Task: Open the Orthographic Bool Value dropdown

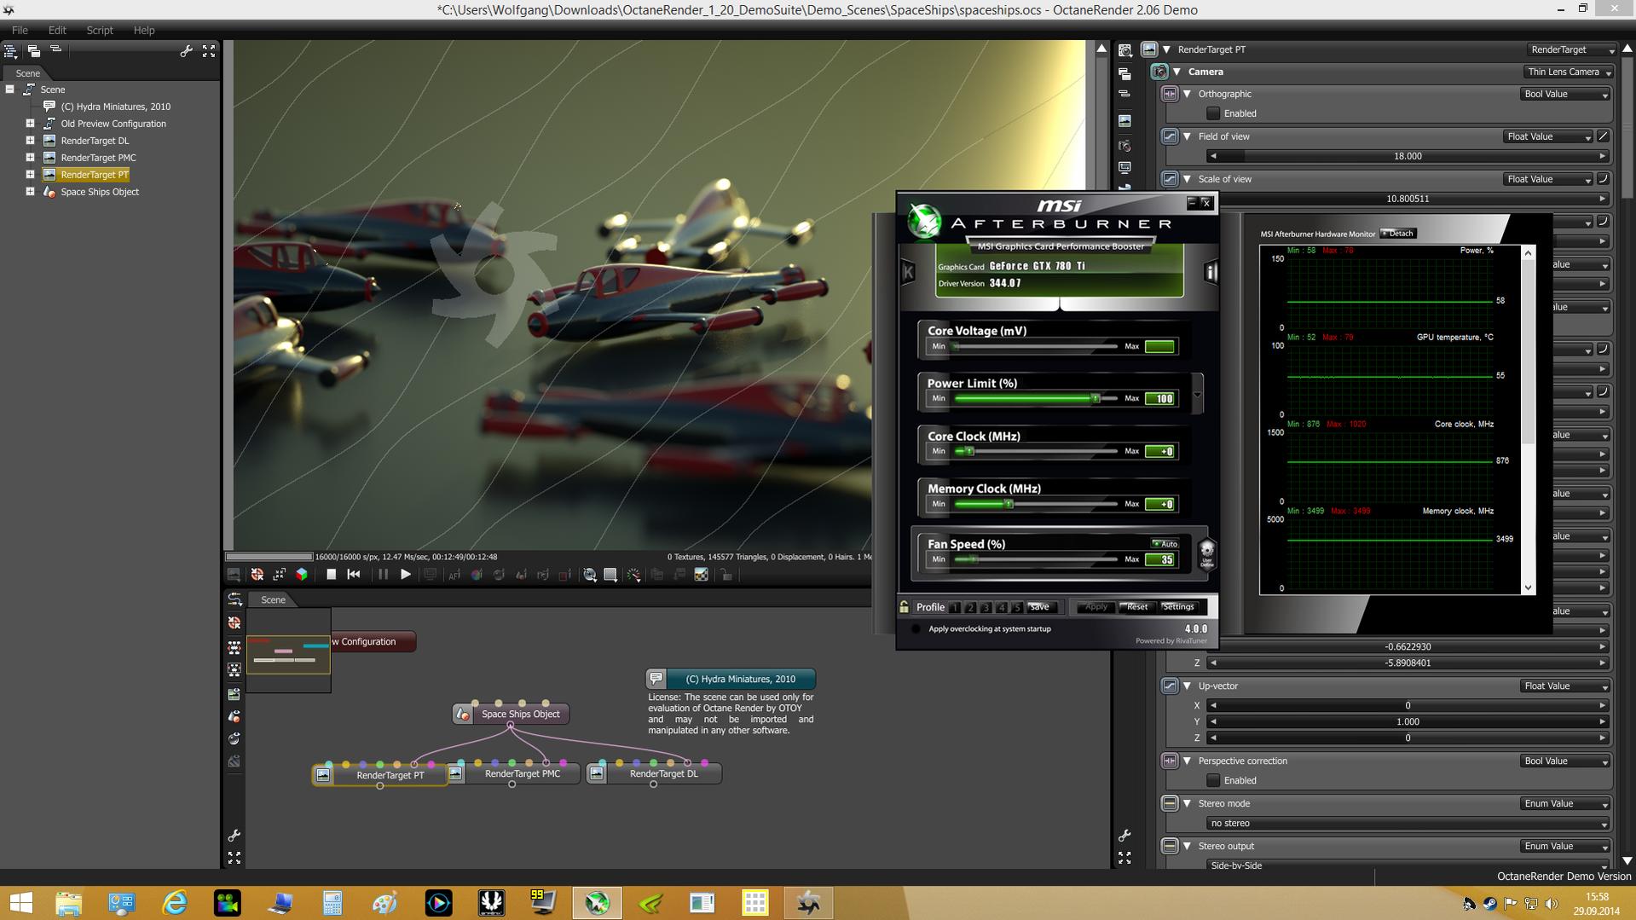Action: click(x=1565, y=94)
